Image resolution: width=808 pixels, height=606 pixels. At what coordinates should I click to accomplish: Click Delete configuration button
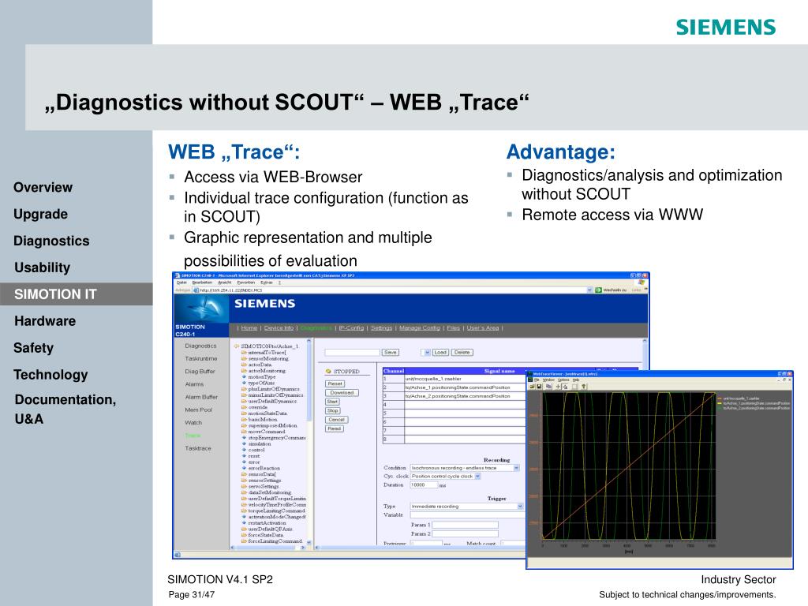point(462,353)
